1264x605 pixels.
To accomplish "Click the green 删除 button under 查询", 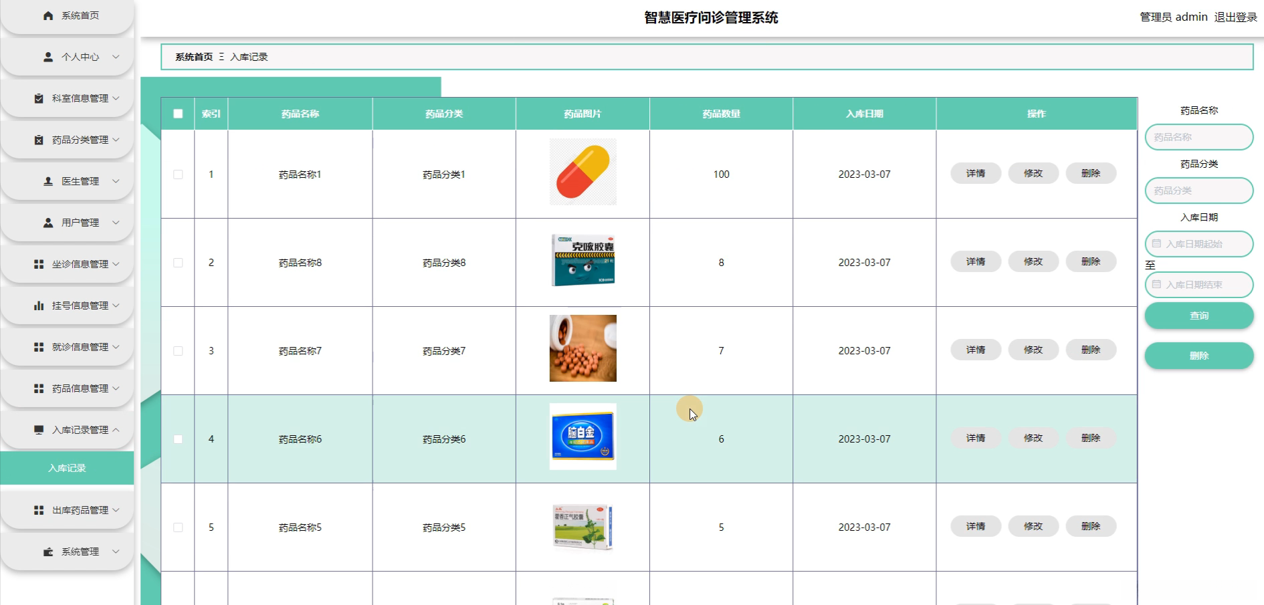I will 1199,356.
